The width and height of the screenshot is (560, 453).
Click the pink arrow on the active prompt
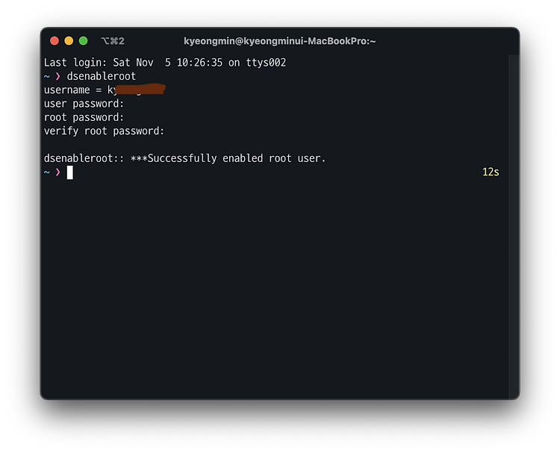click(57, 172)
